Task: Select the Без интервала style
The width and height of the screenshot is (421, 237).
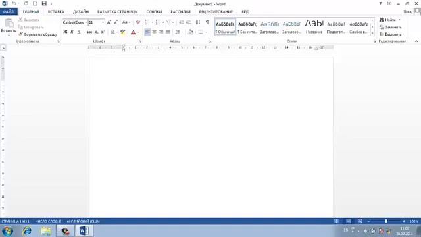Action: [247, 27]
